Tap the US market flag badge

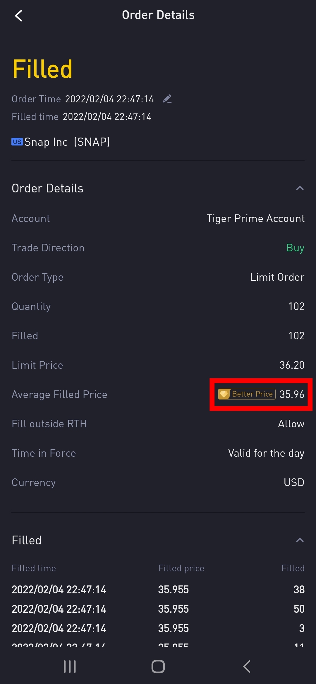(x=17, y=142)
